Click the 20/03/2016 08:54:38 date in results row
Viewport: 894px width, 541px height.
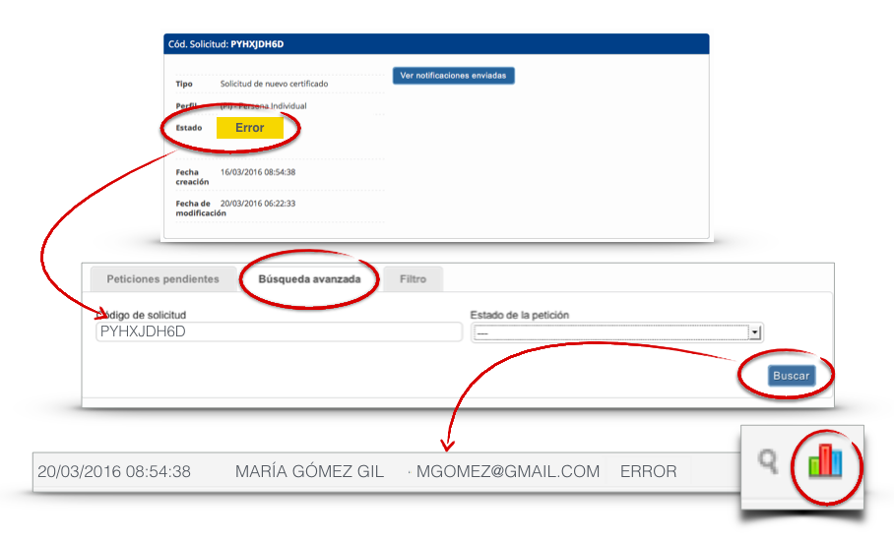pyautogui.click(x=114, y=471)
